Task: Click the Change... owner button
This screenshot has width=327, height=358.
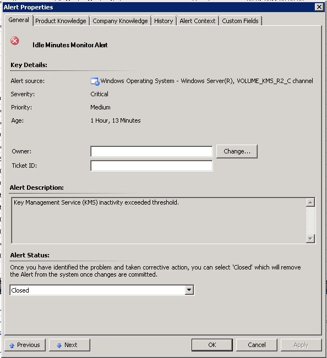Action: [237, 151]
